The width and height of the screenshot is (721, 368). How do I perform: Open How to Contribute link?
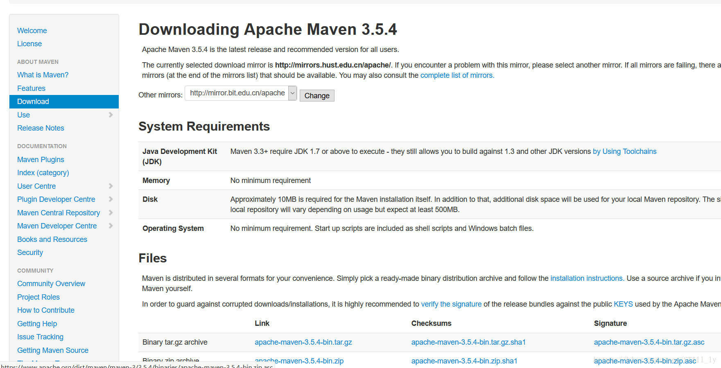46,310
